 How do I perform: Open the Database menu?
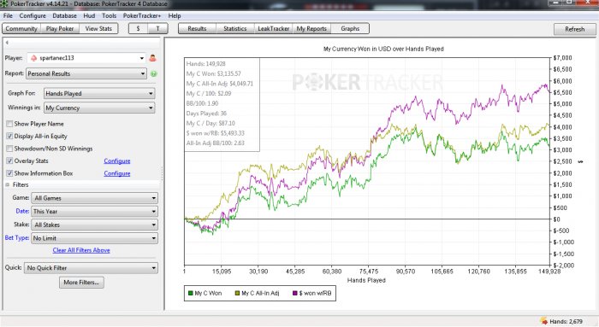[64, 15]
